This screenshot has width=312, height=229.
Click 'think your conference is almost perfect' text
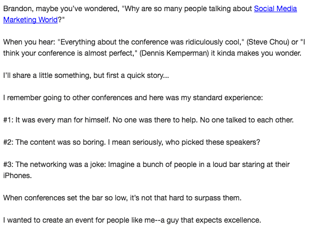click(x=70, y=53)
